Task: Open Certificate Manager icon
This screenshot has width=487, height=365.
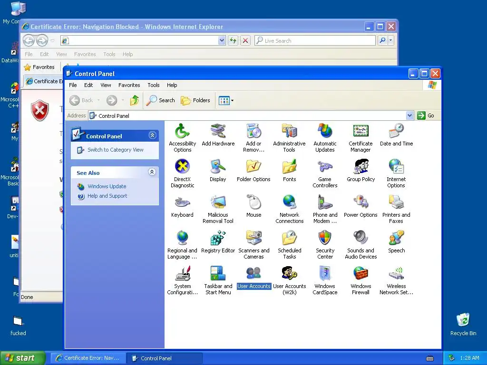Action: click(360, 137)
